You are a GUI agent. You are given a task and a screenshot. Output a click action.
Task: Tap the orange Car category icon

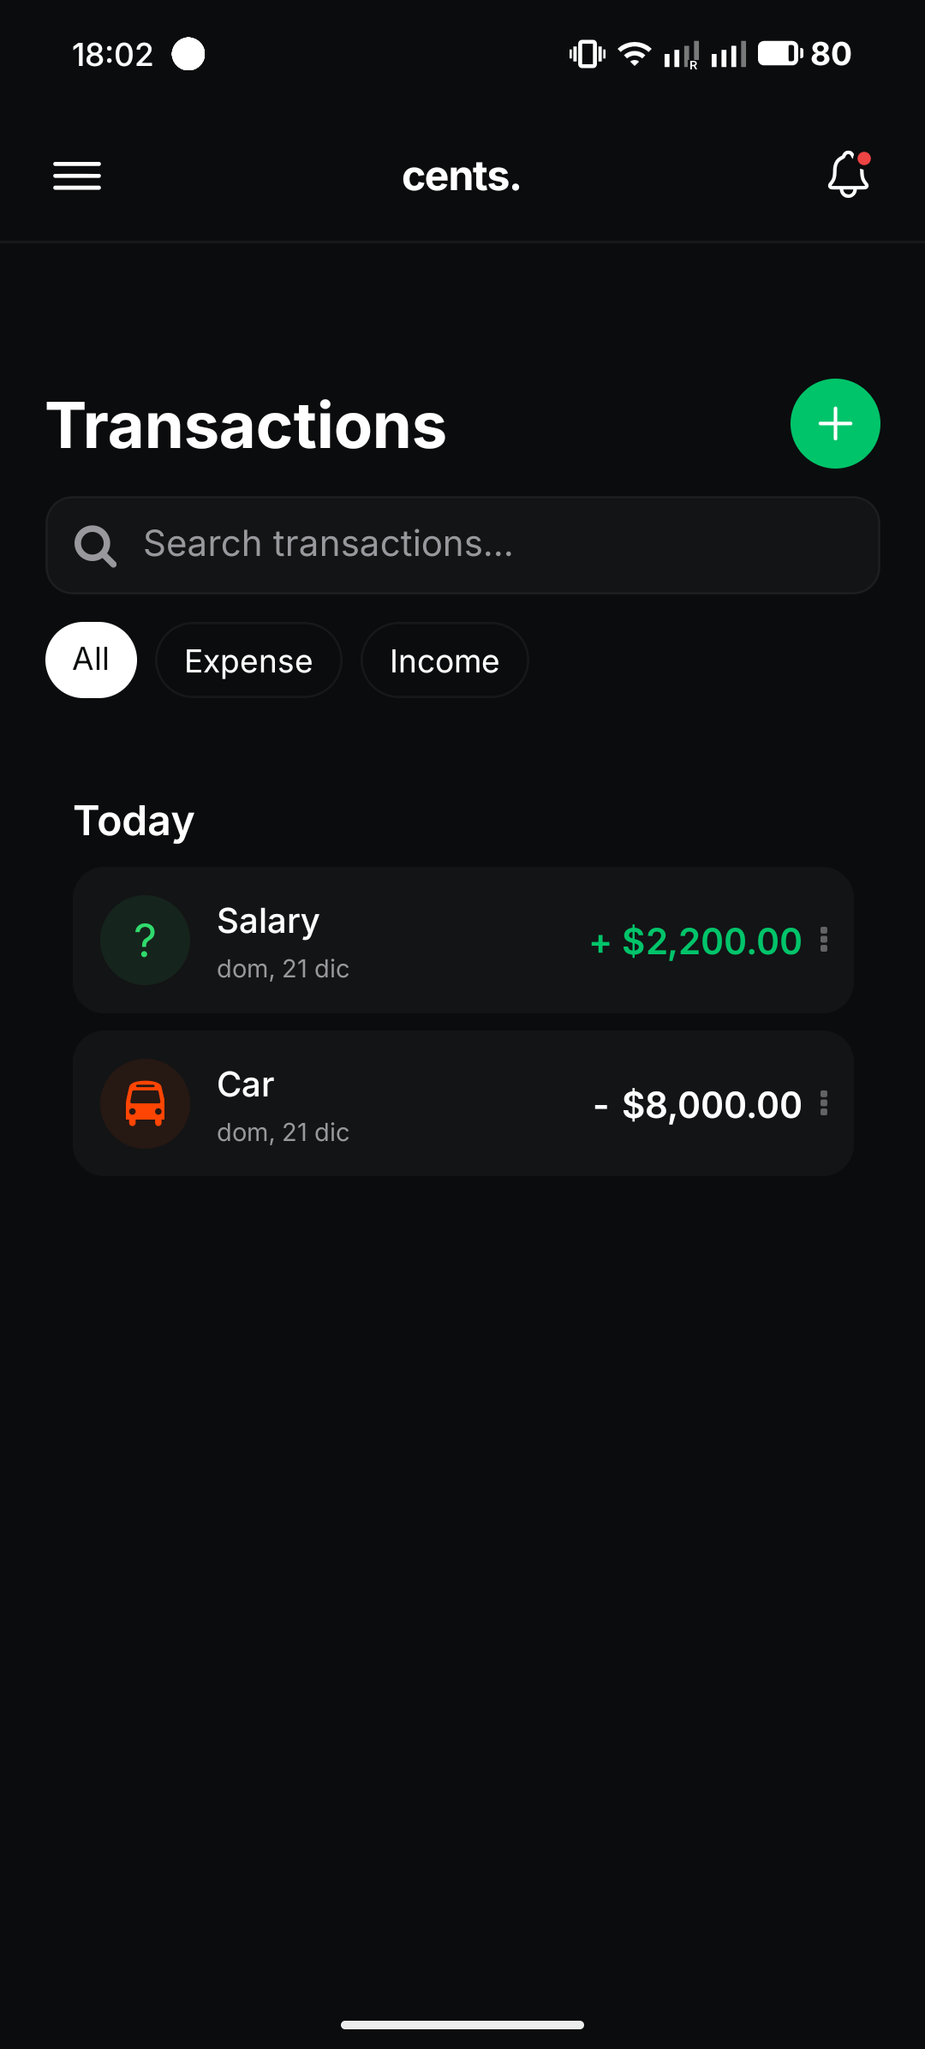click(x=145, y=1103)
